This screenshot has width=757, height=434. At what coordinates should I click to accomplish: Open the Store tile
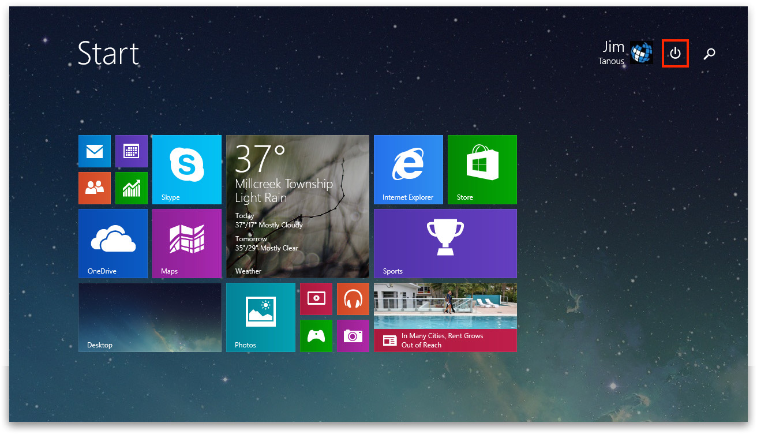pyautogui.click(x=482, y=170)
